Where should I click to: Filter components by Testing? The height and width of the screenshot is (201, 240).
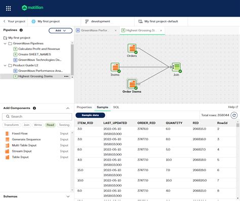click(x=64, y=125)
